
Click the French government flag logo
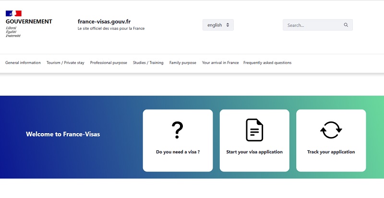click(x=13, y=13)
